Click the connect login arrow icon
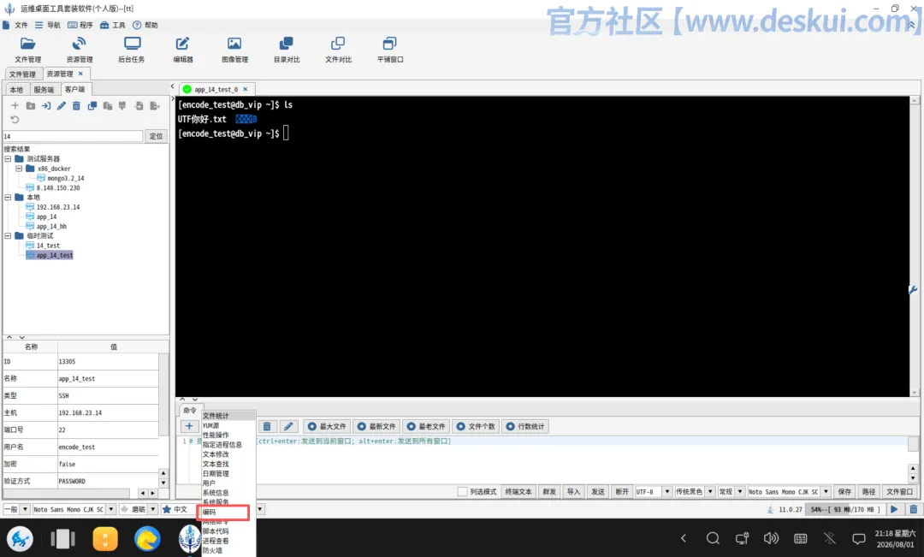 [x=46, y=105]
